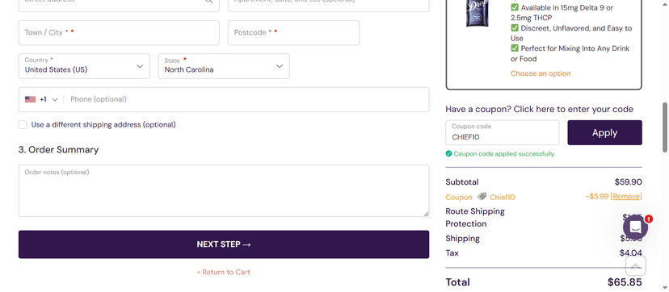Follow the Return to Cart link

(224, 272)
